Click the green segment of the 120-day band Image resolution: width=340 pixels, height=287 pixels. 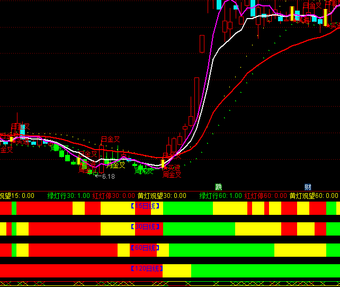click(265, 271)
